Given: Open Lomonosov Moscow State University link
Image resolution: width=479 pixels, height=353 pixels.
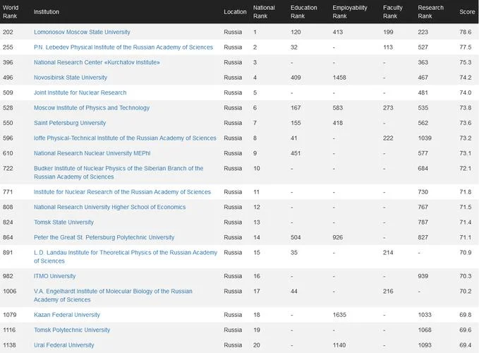Looking at the screenshot, I should 82,32.
